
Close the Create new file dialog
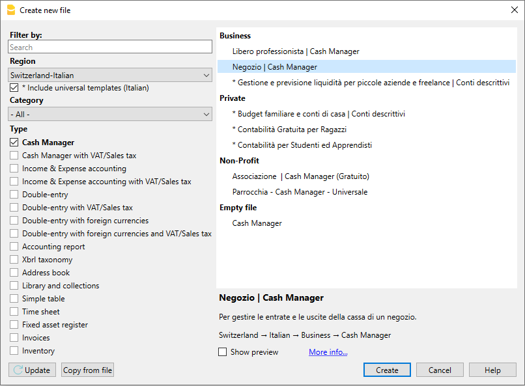pyautogui.click(x=515, y=10)
